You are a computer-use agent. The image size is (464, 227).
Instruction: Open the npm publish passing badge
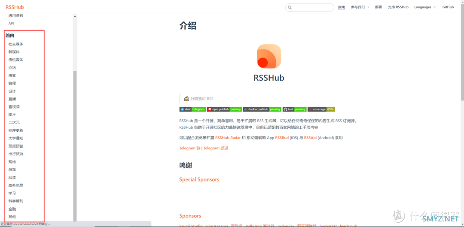click(224, 109)
